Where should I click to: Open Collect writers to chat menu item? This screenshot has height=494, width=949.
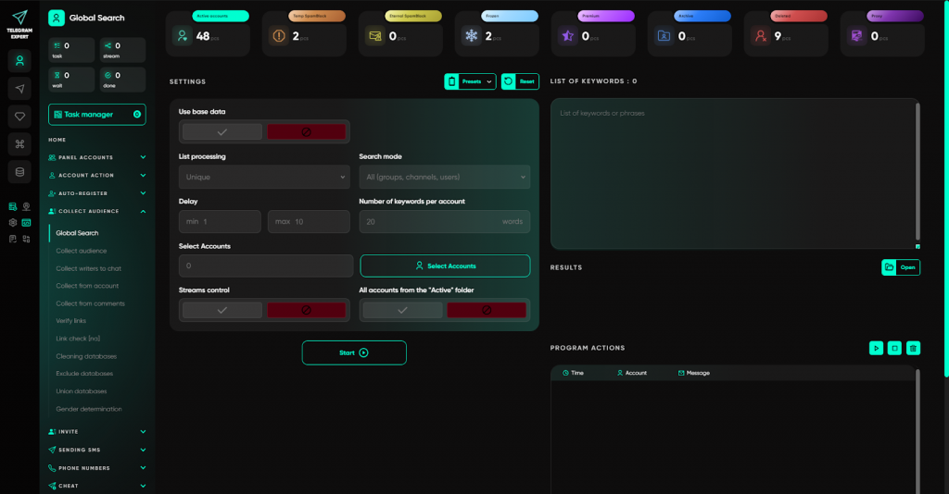(x=88, y=268)
